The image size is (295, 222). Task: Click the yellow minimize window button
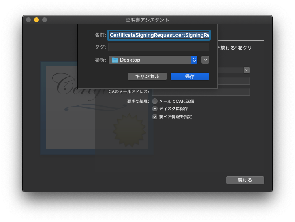[x=36, y=20]
